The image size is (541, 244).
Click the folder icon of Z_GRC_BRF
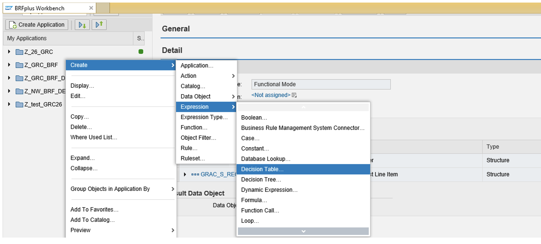(20, 65)
